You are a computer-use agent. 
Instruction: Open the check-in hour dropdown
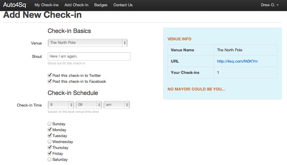[x=61, y=105]
